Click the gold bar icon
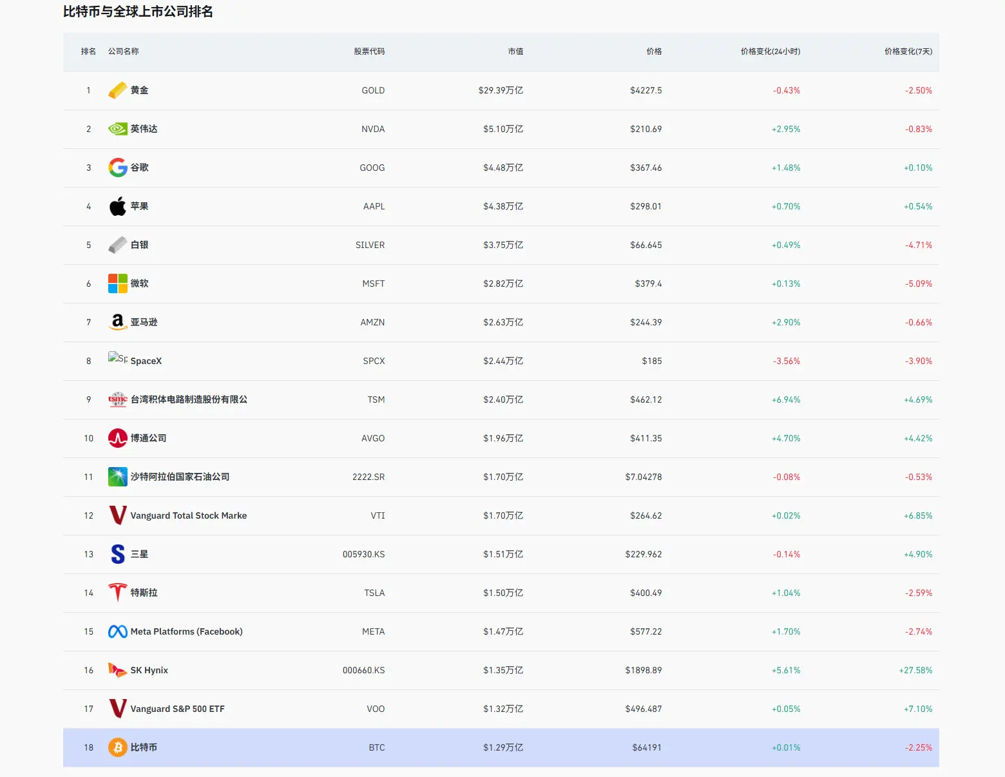This screenshot has height=777, width=1005. (118, 90)
